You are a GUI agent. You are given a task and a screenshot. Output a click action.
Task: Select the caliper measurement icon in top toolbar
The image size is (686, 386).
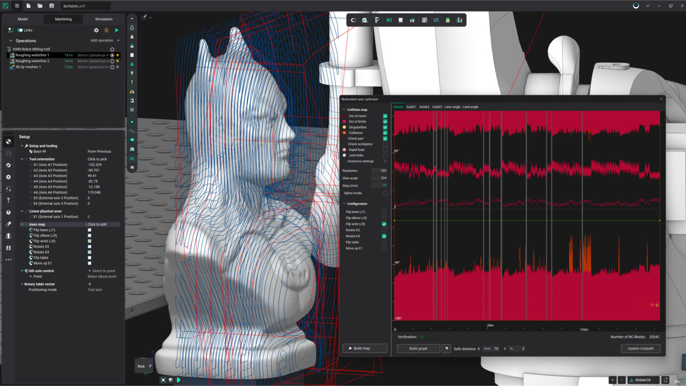coord(376,20)
